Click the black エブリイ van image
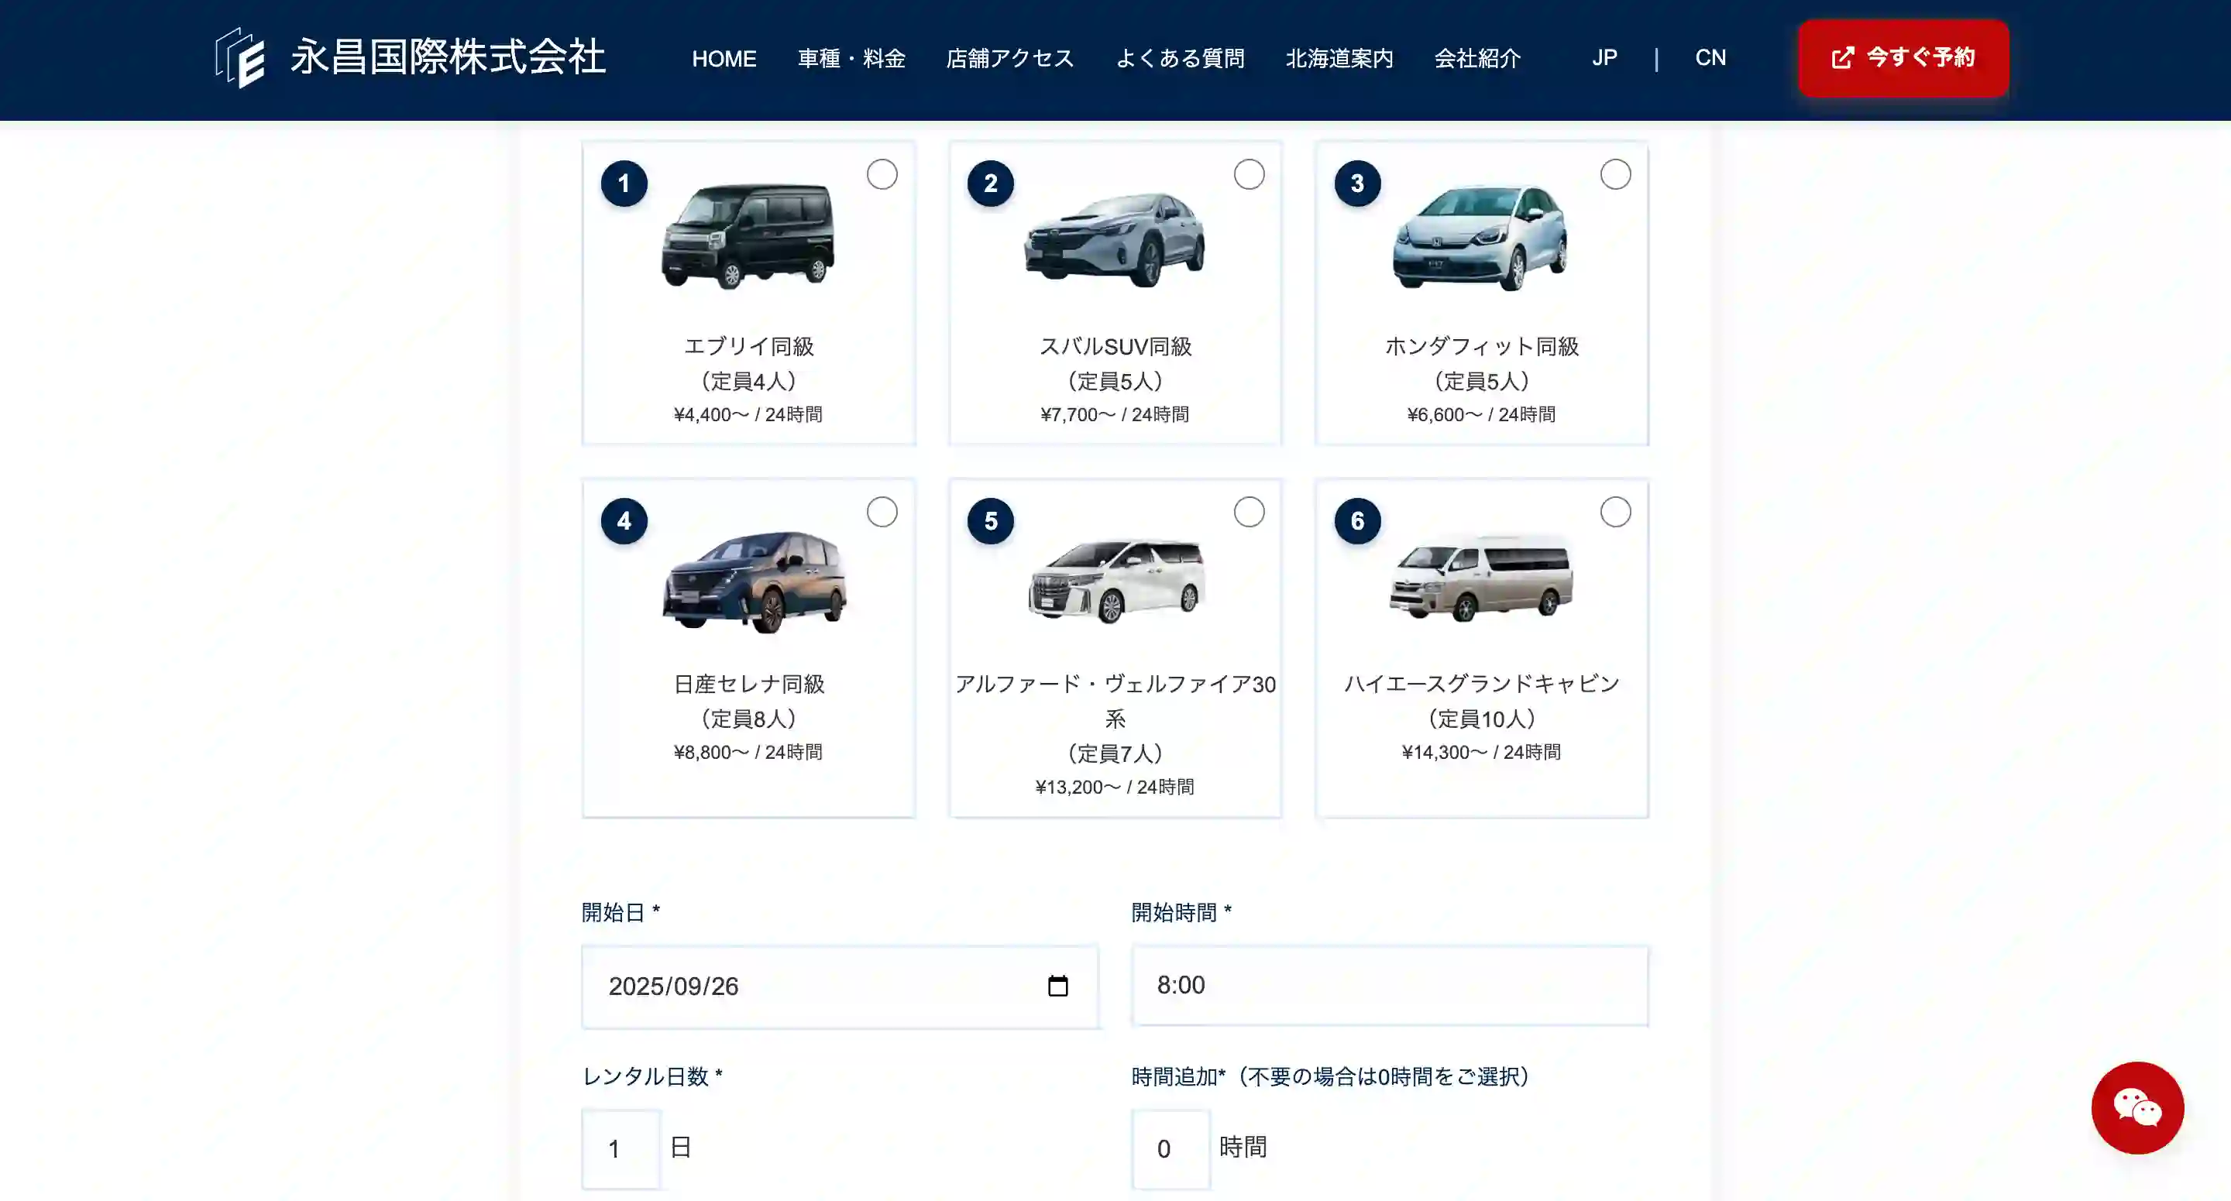 (x=748, y=235)
